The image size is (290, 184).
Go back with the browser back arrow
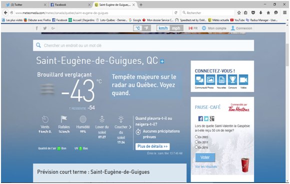5,13
